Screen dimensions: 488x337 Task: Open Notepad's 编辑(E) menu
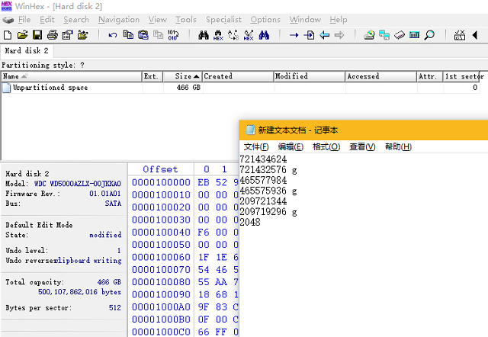pyautogui.click(x=291, y=146)
